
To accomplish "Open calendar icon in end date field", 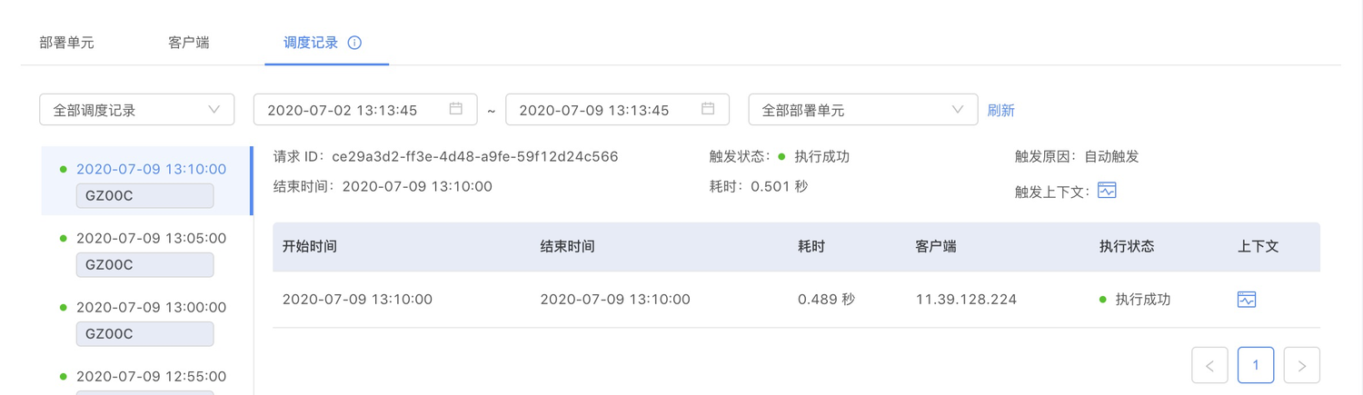I will click(708, 109).
